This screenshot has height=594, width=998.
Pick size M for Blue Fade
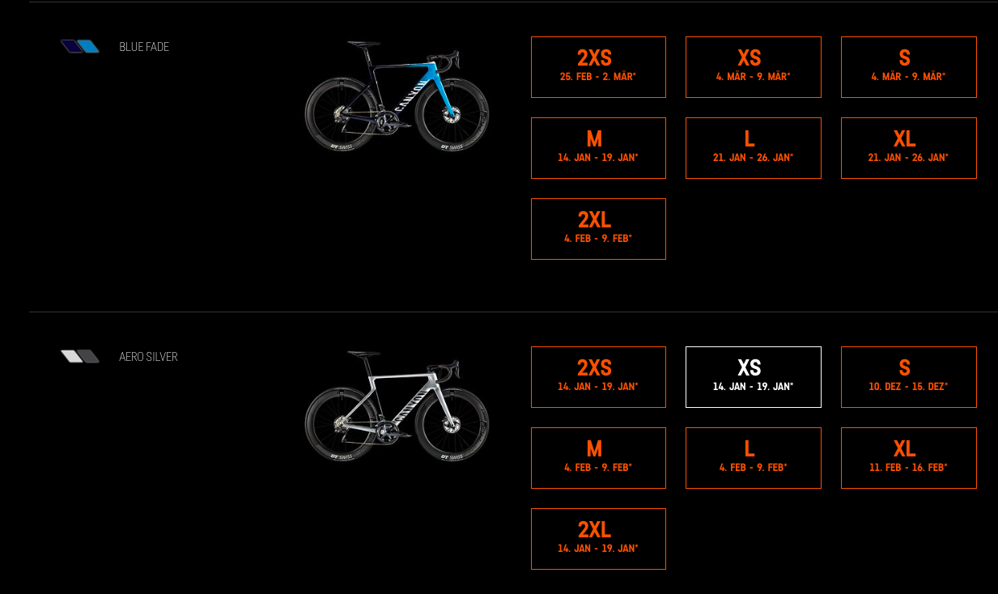pos(598,148)
